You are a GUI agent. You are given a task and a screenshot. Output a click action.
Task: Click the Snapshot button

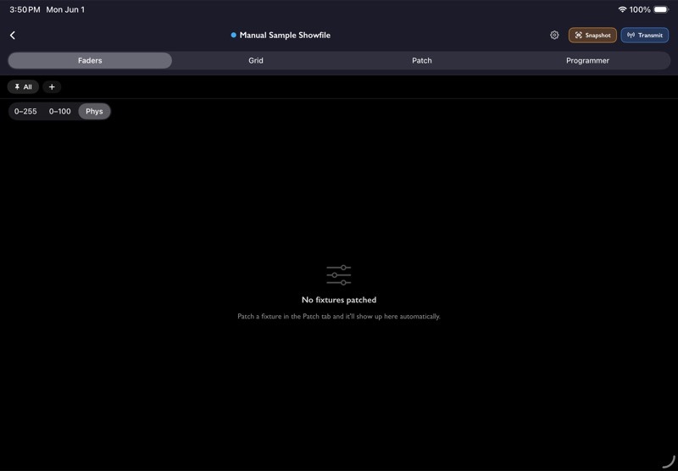coord(592,36)
